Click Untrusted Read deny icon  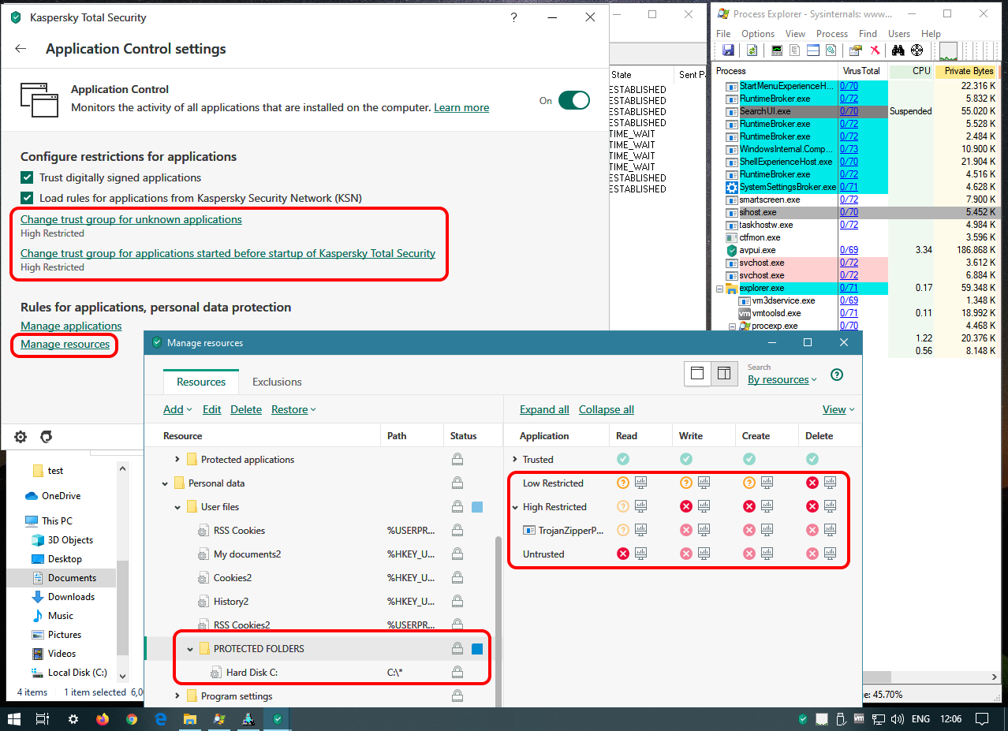point(623,554)
